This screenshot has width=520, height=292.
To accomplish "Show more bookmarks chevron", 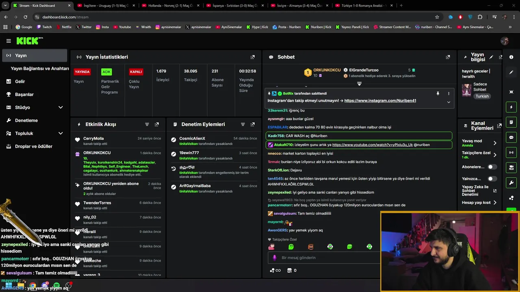I will pos(510,27).
